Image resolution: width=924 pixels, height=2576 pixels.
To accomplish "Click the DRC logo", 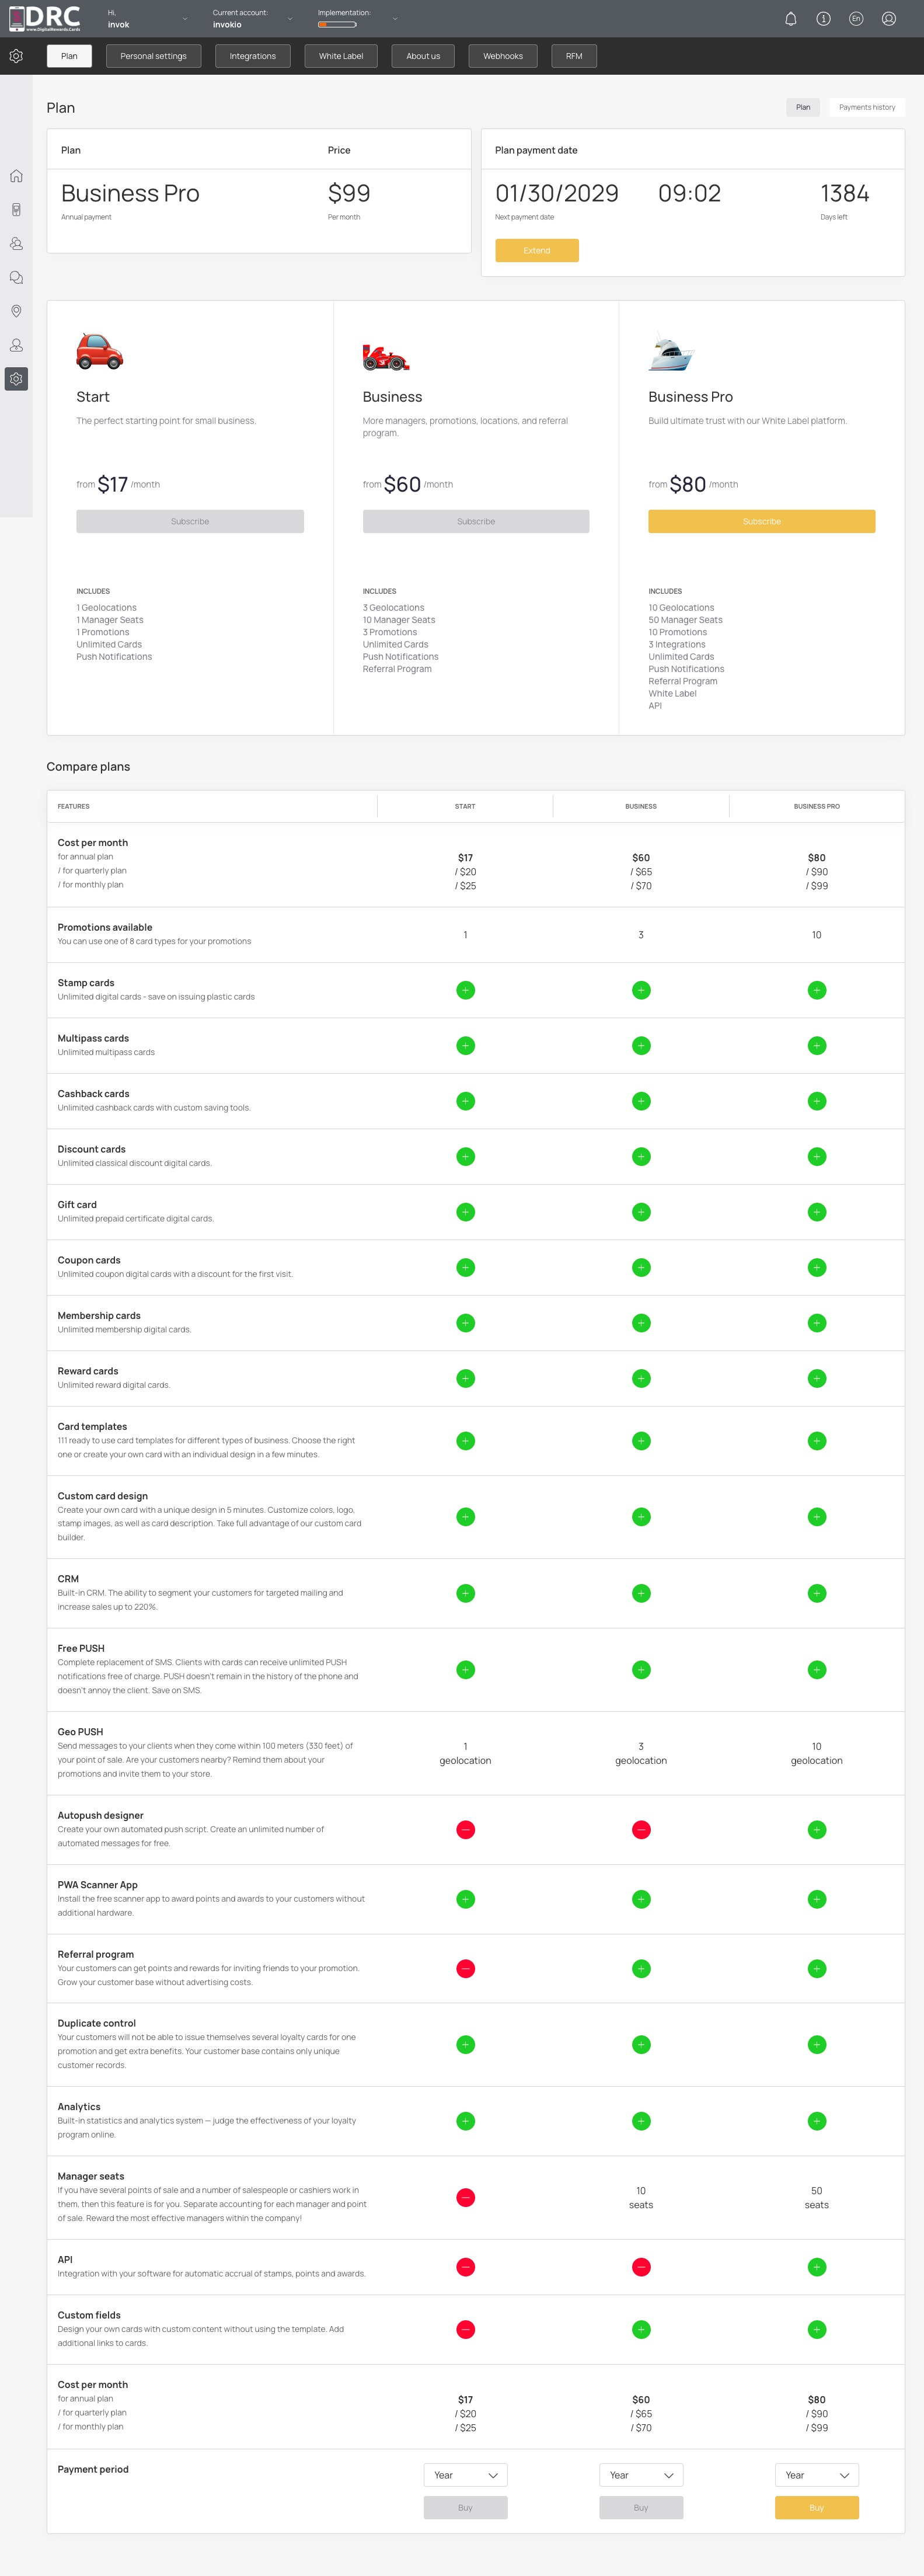I will [44, 18].
